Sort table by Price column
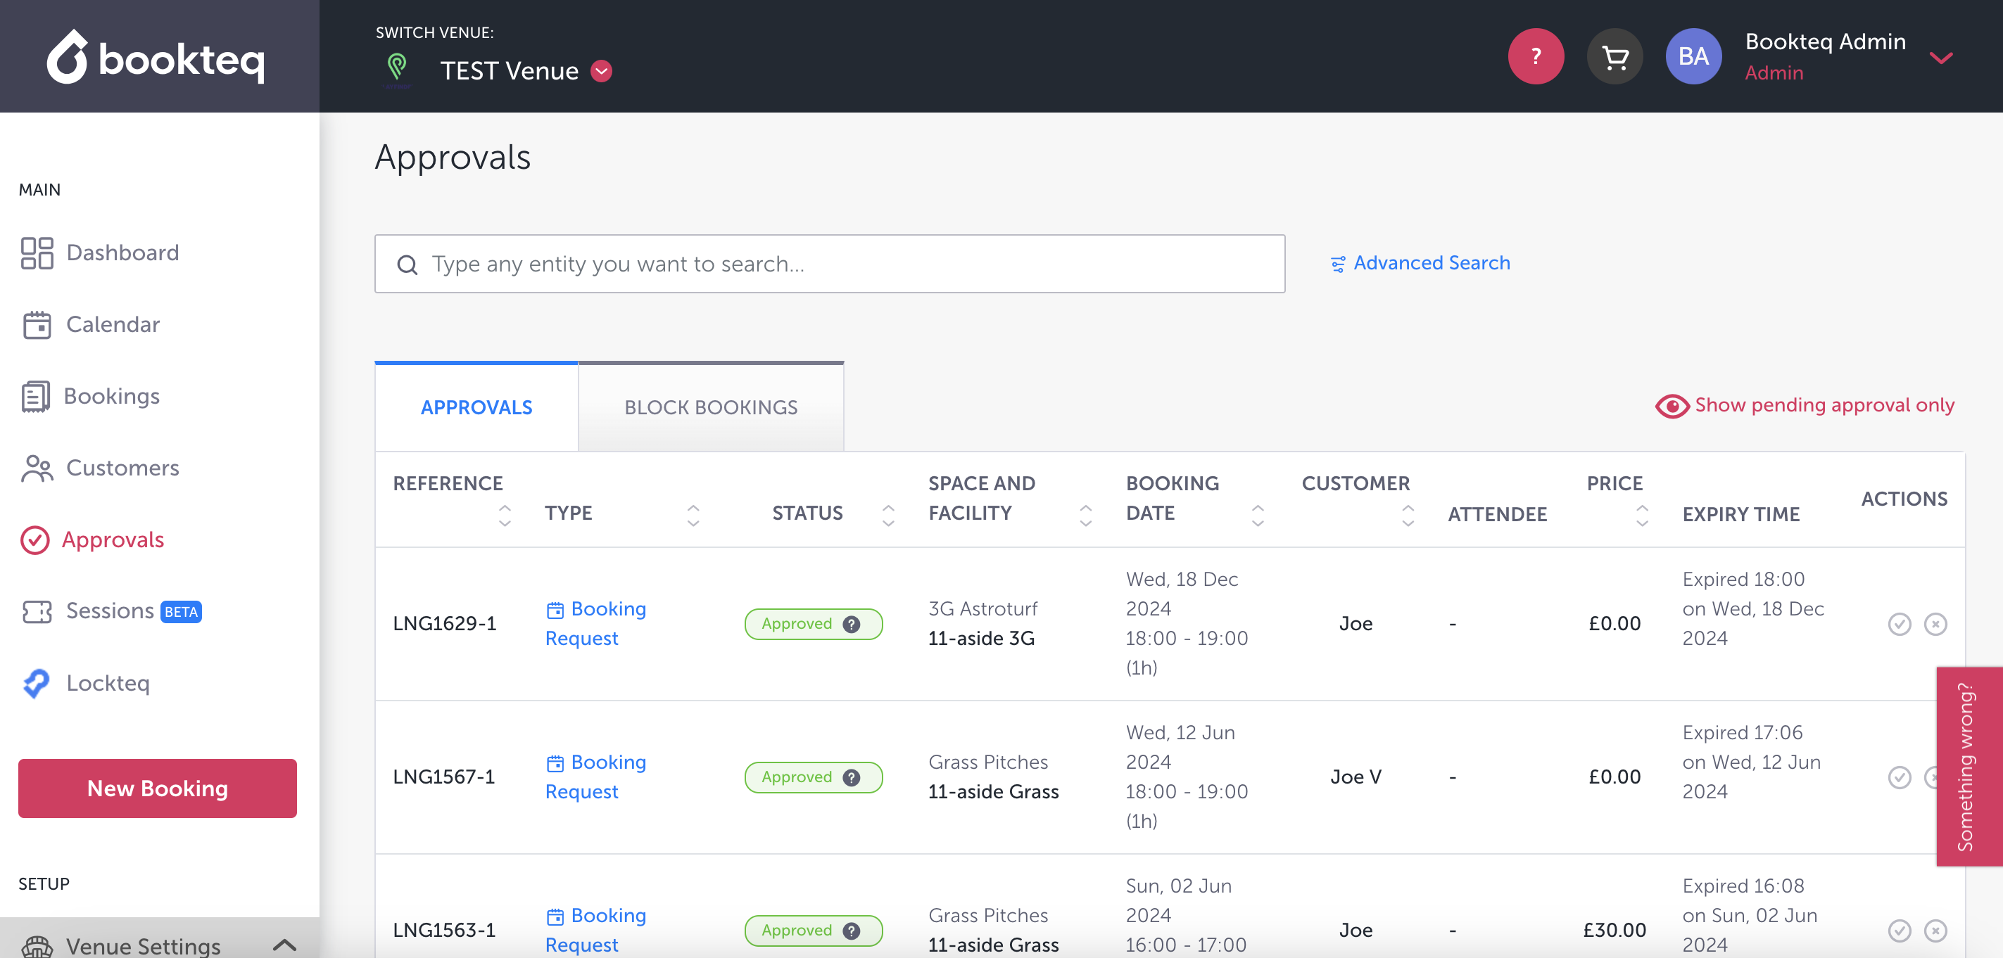Viewport: 2003px width, 958px height. click(1641, 514)
